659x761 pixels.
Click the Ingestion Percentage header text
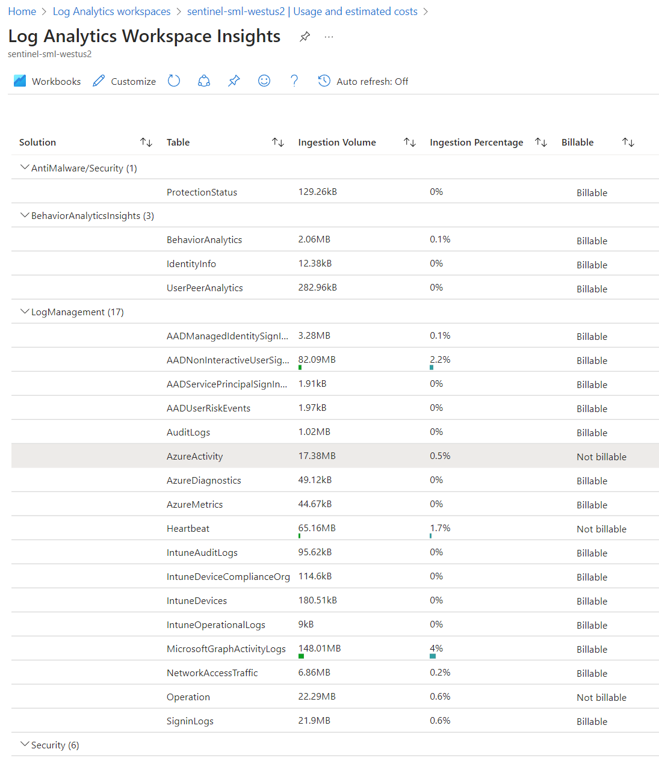coord(477,143)
